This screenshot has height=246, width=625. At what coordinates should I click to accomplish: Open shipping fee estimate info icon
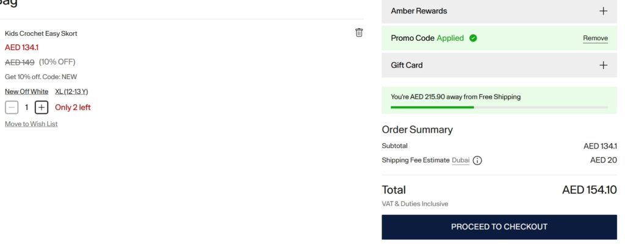click(x=477, y=161)
